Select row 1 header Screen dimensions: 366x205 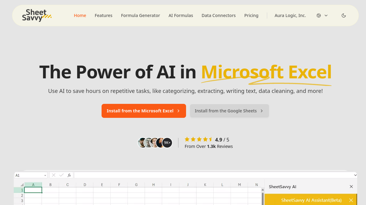click(19, 190)
